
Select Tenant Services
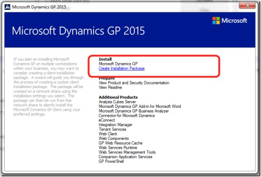[x=112, y=129]
